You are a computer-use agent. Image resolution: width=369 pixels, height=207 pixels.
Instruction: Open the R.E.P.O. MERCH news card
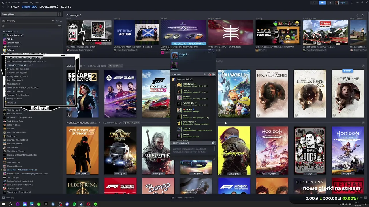[x=278, y=32]
